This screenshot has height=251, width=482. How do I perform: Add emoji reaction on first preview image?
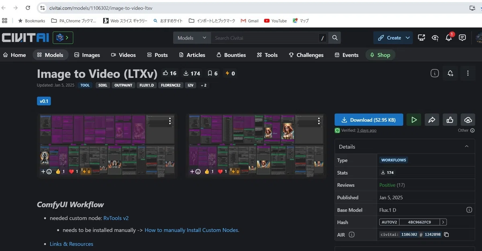47,171
